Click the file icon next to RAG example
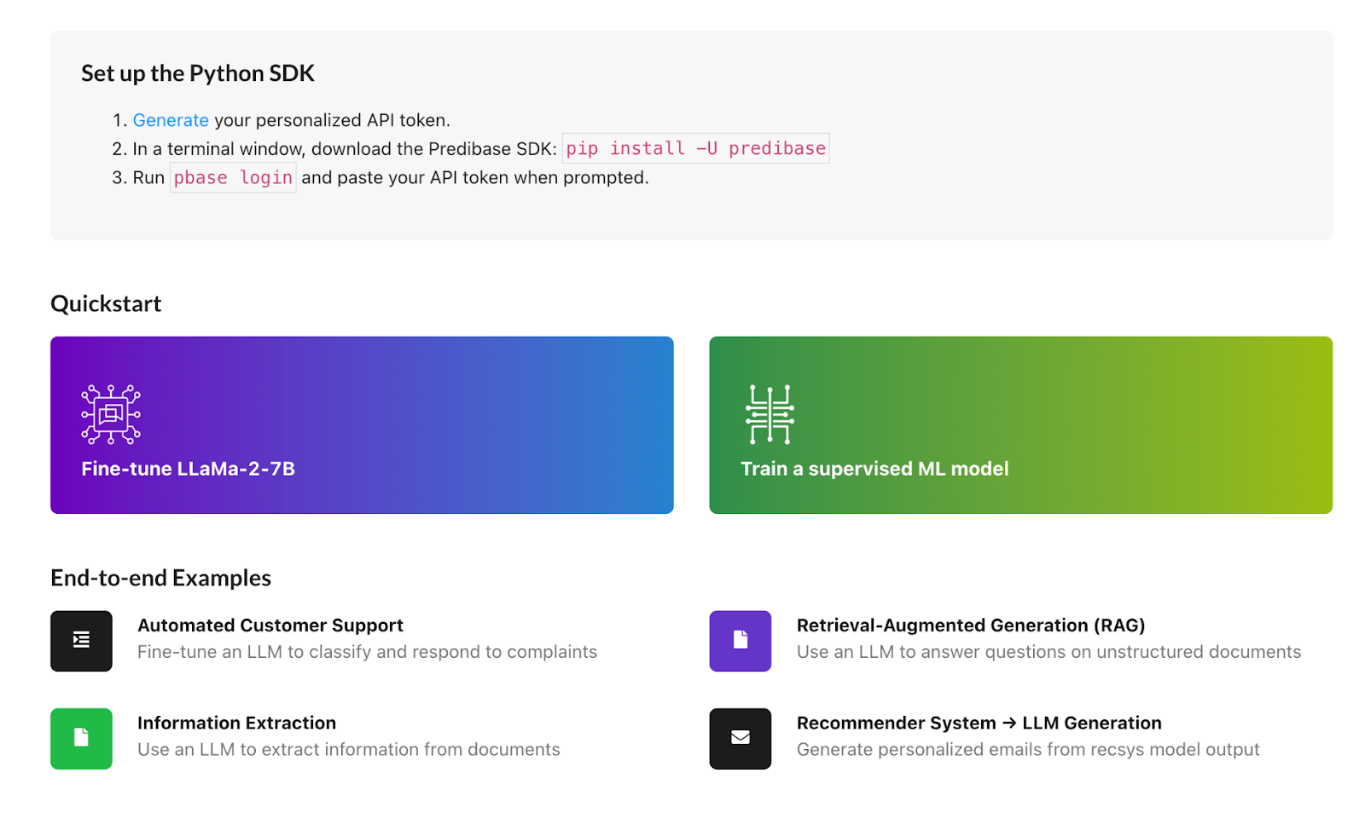 coord(740,640)
